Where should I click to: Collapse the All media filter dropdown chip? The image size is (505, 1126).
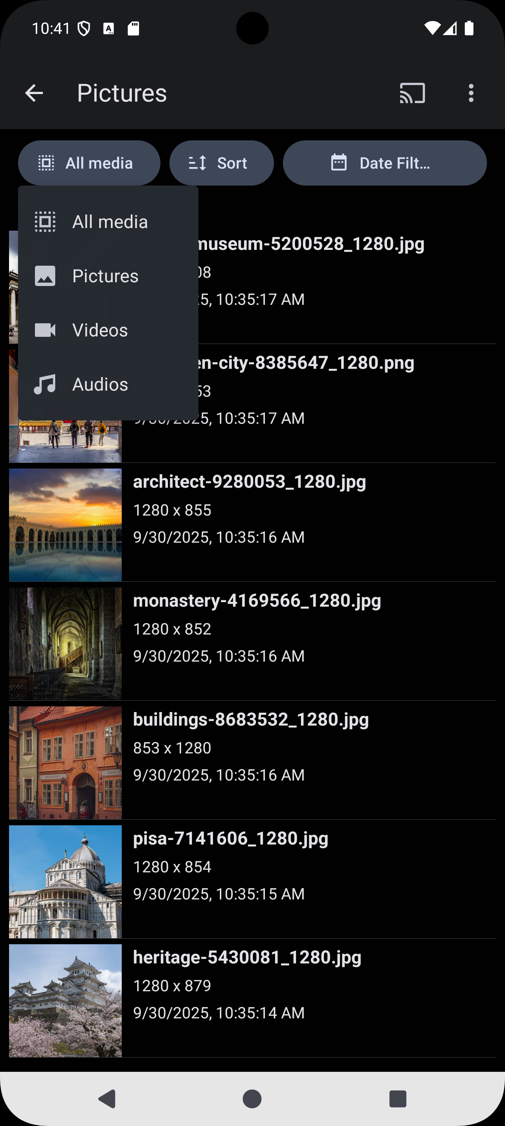pos(89,163)
